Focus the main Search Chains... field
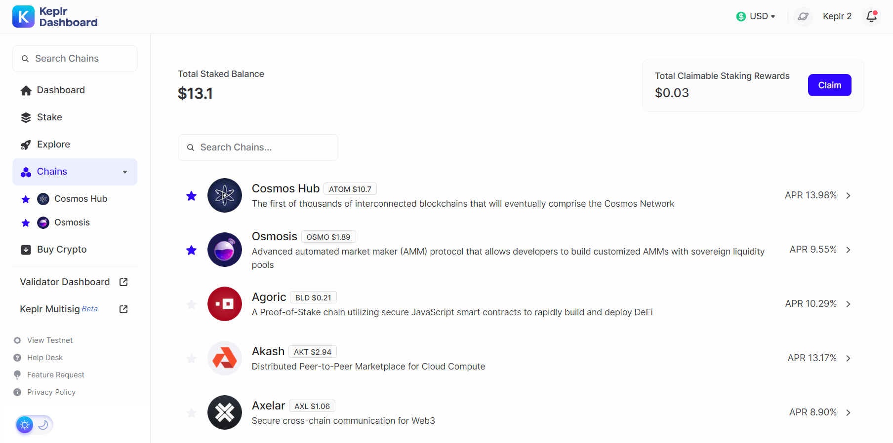Image resolution: width=893 pixels, height=443 pixels. 258,148
